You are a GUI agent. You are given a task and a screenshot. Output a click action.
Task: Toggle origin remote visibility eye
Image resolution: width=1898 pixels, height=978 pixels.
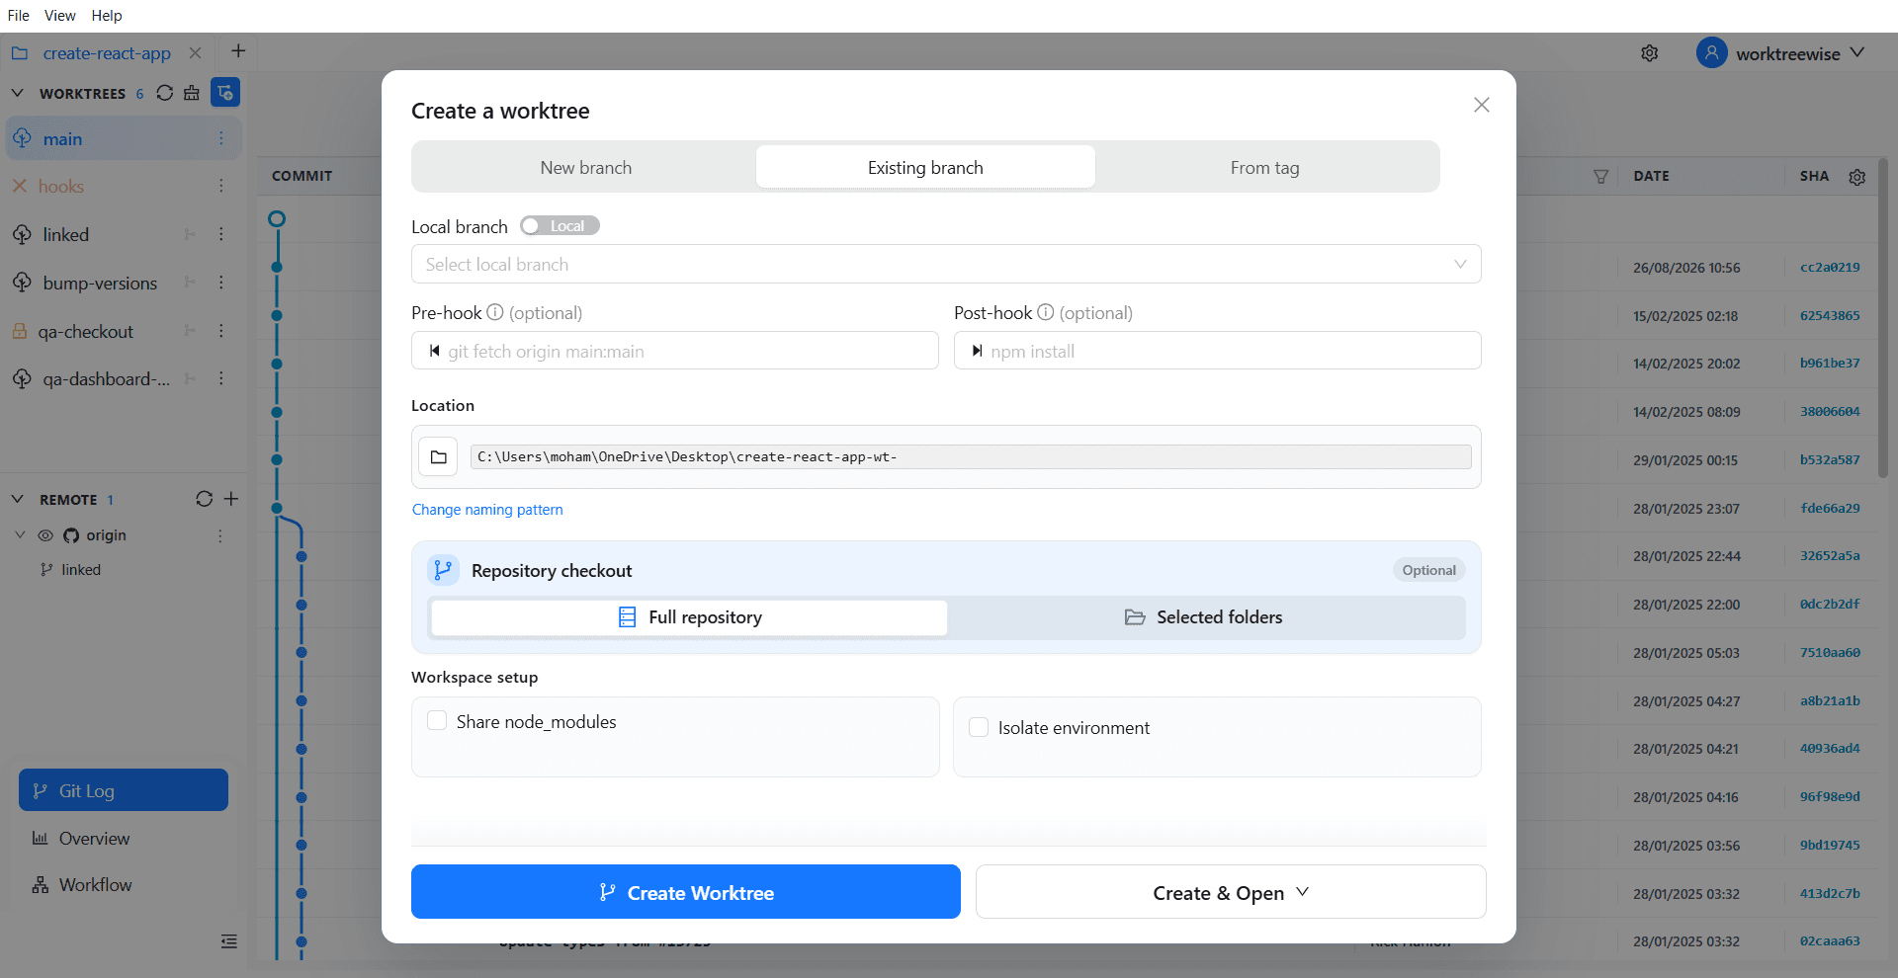click(45, 535)
